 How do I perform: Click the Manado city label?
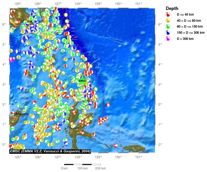point(22,114)
